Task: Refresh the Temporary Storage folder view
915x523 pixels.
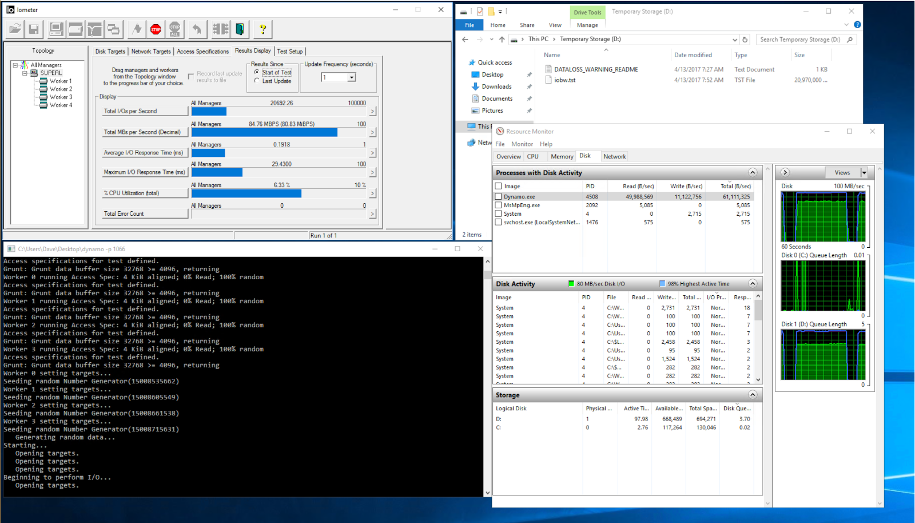Action: pyautogui.click(x=745, y=39)
